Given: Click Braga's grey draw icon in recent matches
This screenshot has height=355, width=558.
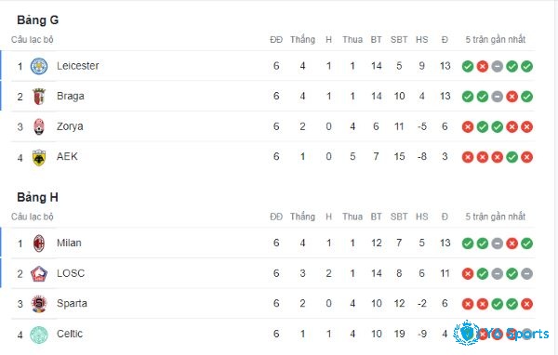Looking at the screenshot, I should pos(498,97).
